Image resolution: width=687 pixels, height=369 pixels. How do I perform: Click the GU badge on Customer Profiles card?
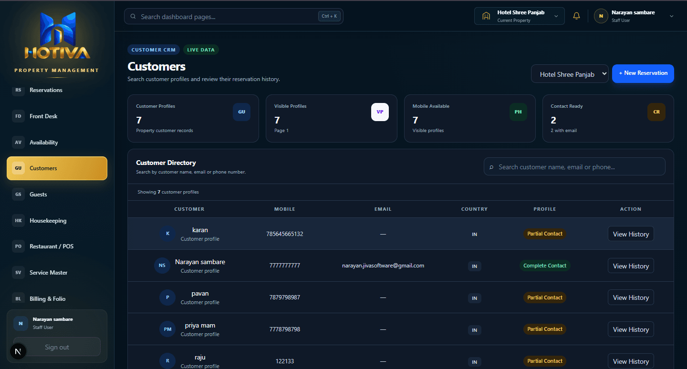(x=241, y=112)
